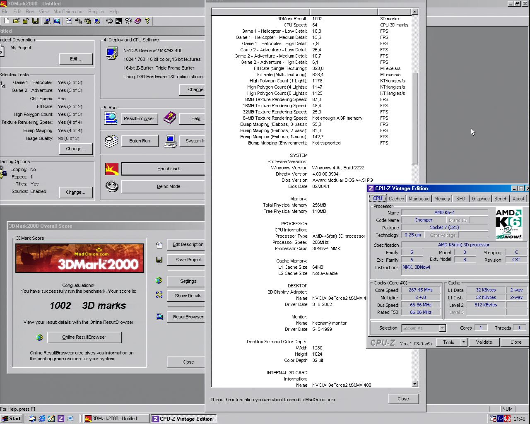
Task: Click the purple help book toolbar icon
Action: [138, 21]
